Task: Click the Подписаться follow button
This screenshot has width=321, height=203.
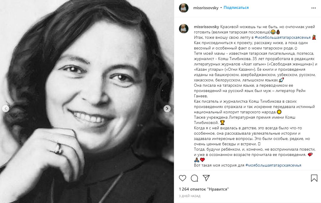Action: 236,8
